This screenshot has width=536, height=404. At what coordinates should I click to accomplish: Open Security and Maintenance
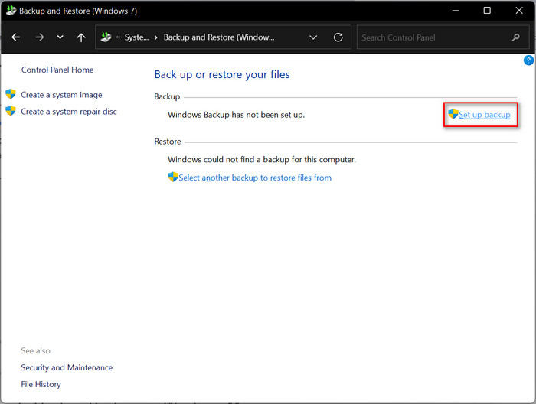tap(67, 367)
